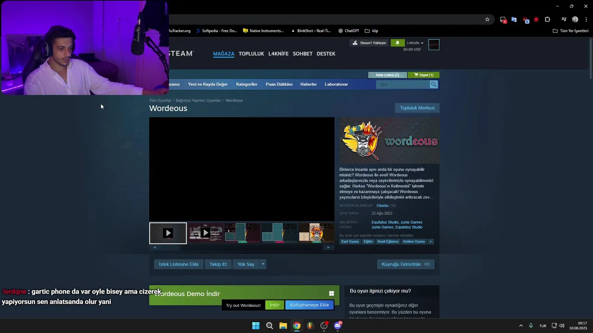Image resolution: width=593 pixels, height=333 pixels.
Task: Open İstek Listesi (2) wishlist
Action: (x=387, y=75)
